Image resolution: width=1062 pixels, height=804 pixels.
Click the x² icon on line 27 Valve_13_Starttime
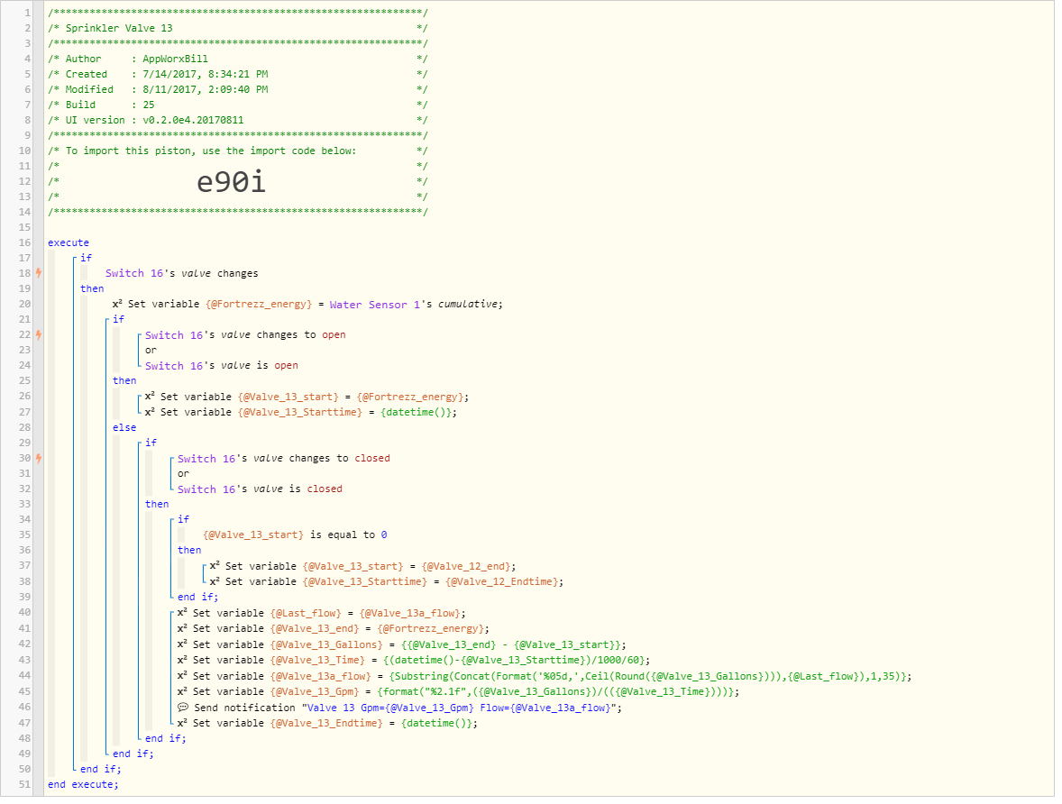pyautogui.click(x=150, y=412)
